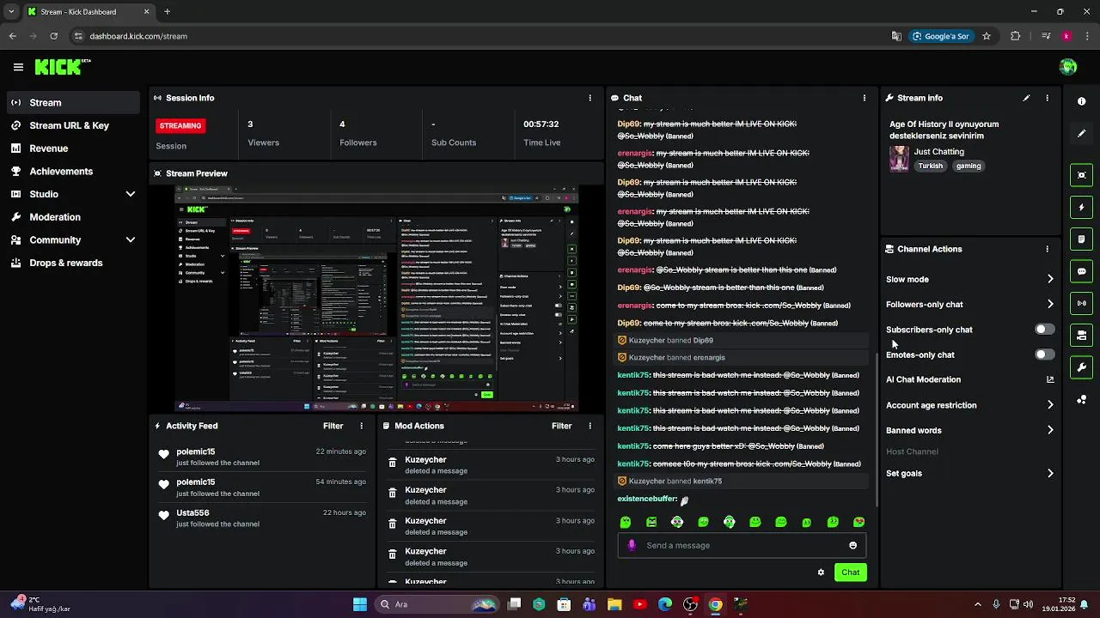Open Activity Feed Filter dropdown
The height and width of the screenshot is (618, 1100).
(333, 426)
